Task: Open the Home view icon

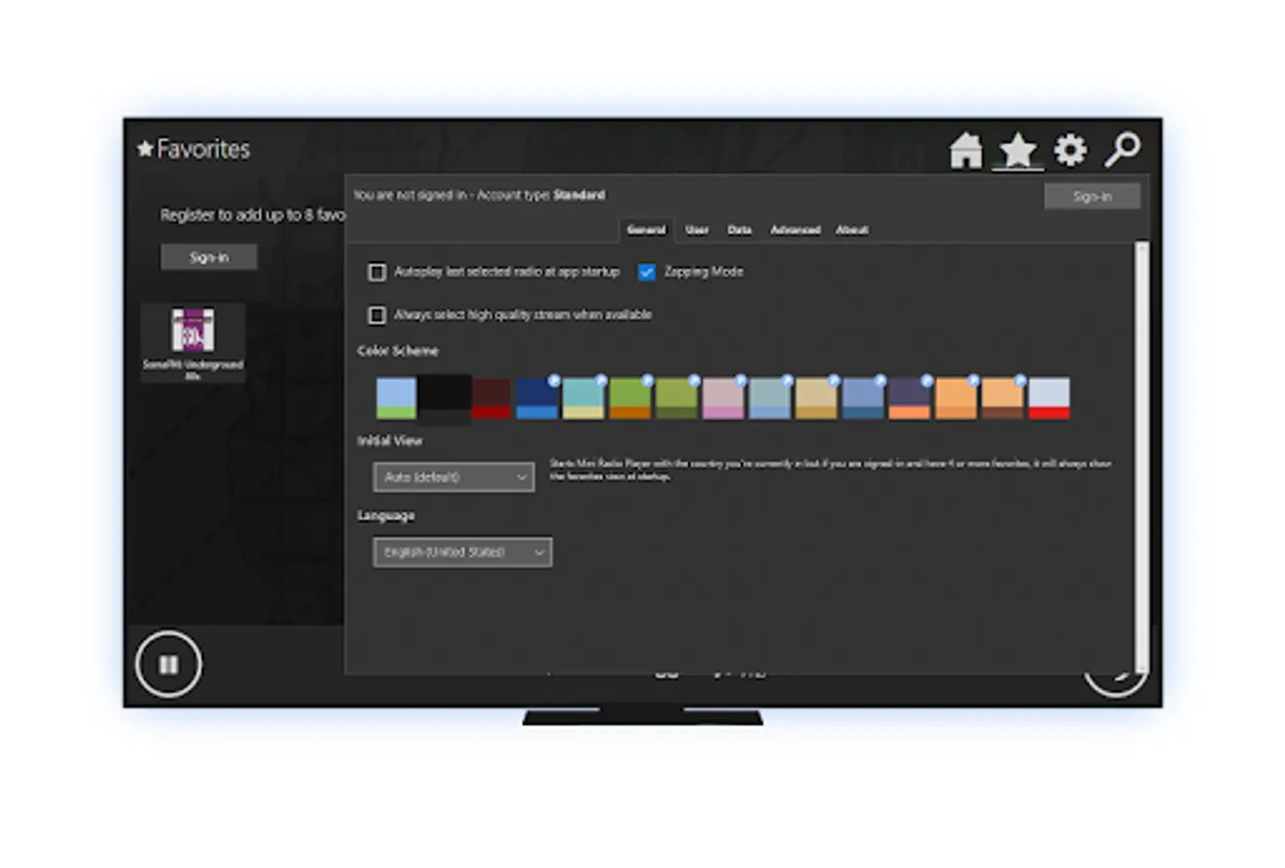Action: click(966, 151)
